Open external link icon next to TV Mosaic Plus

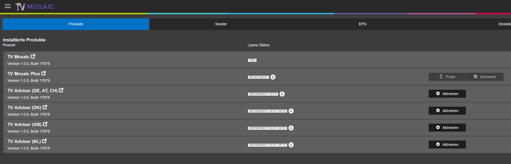44,73
